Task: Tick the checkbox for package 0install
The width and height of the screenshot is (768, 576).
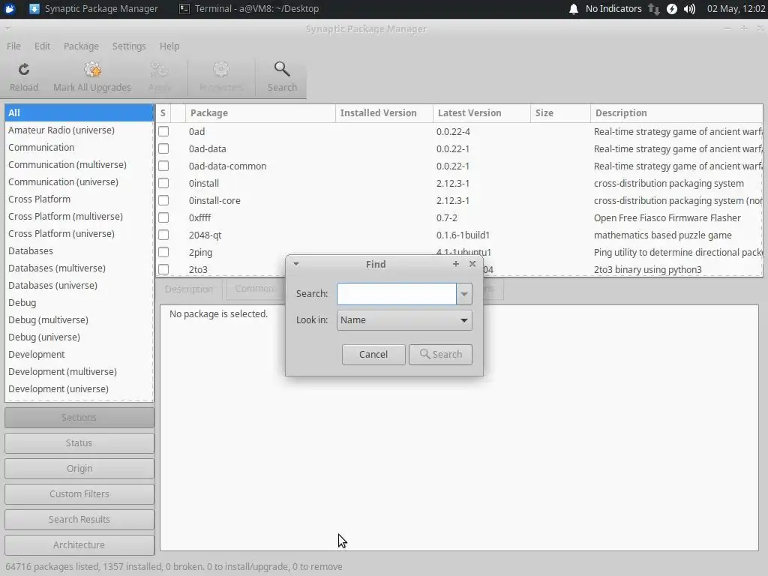Action: coord(163,183)
